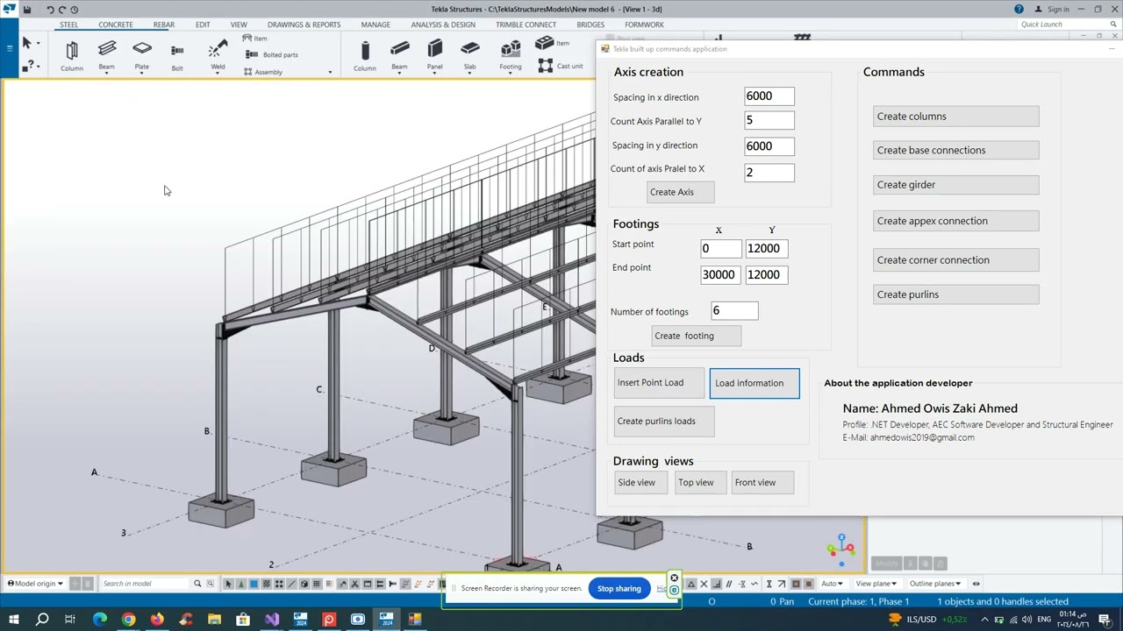Viewport: 1123px width, 631px height.
Task: Click the Insert Point Load button
Action: pyautogui.click(x=659, y=383)
